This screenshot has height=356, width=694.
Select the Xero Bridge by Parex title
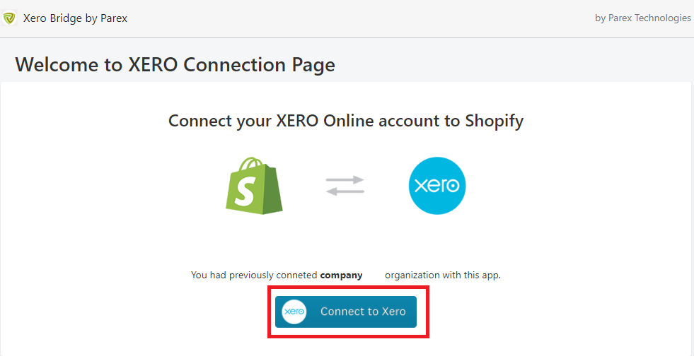(x=75, y=18)
